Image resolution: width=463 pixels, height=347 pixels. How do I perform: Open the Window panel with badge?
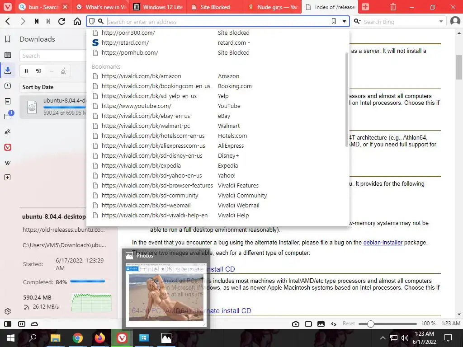pos(8,115)
